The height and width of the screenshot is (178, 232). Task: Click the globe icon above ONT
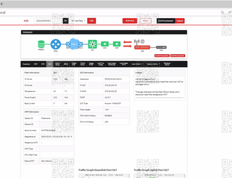coord(142,41)
